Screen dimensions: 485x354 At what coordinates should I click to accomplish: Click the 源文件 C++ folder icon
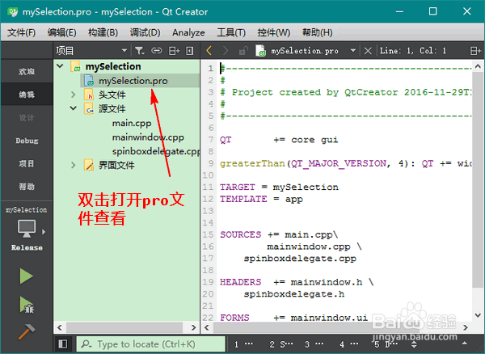coord(89,109)
